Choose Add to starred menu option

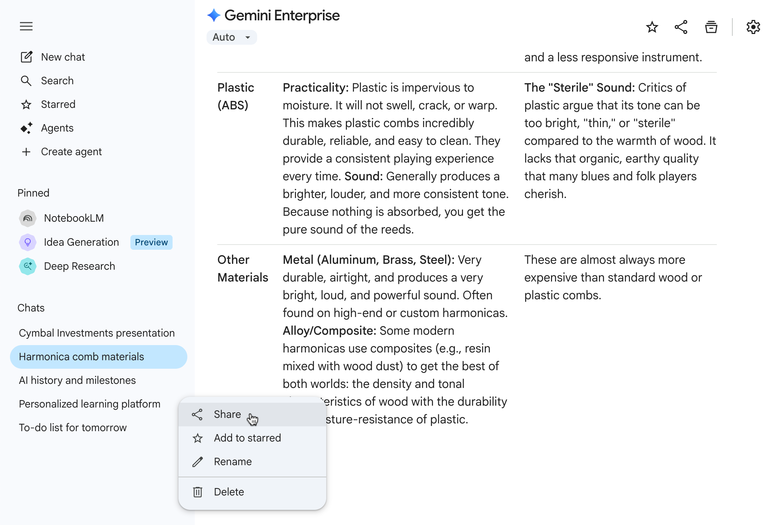tap(247, 438)
